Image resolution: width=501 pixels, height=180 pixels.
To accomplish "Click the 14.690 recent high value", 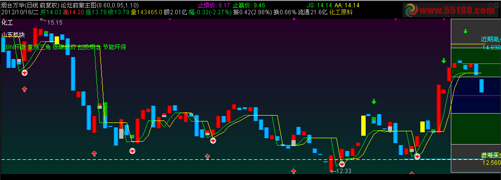I will tap(492, 48).
